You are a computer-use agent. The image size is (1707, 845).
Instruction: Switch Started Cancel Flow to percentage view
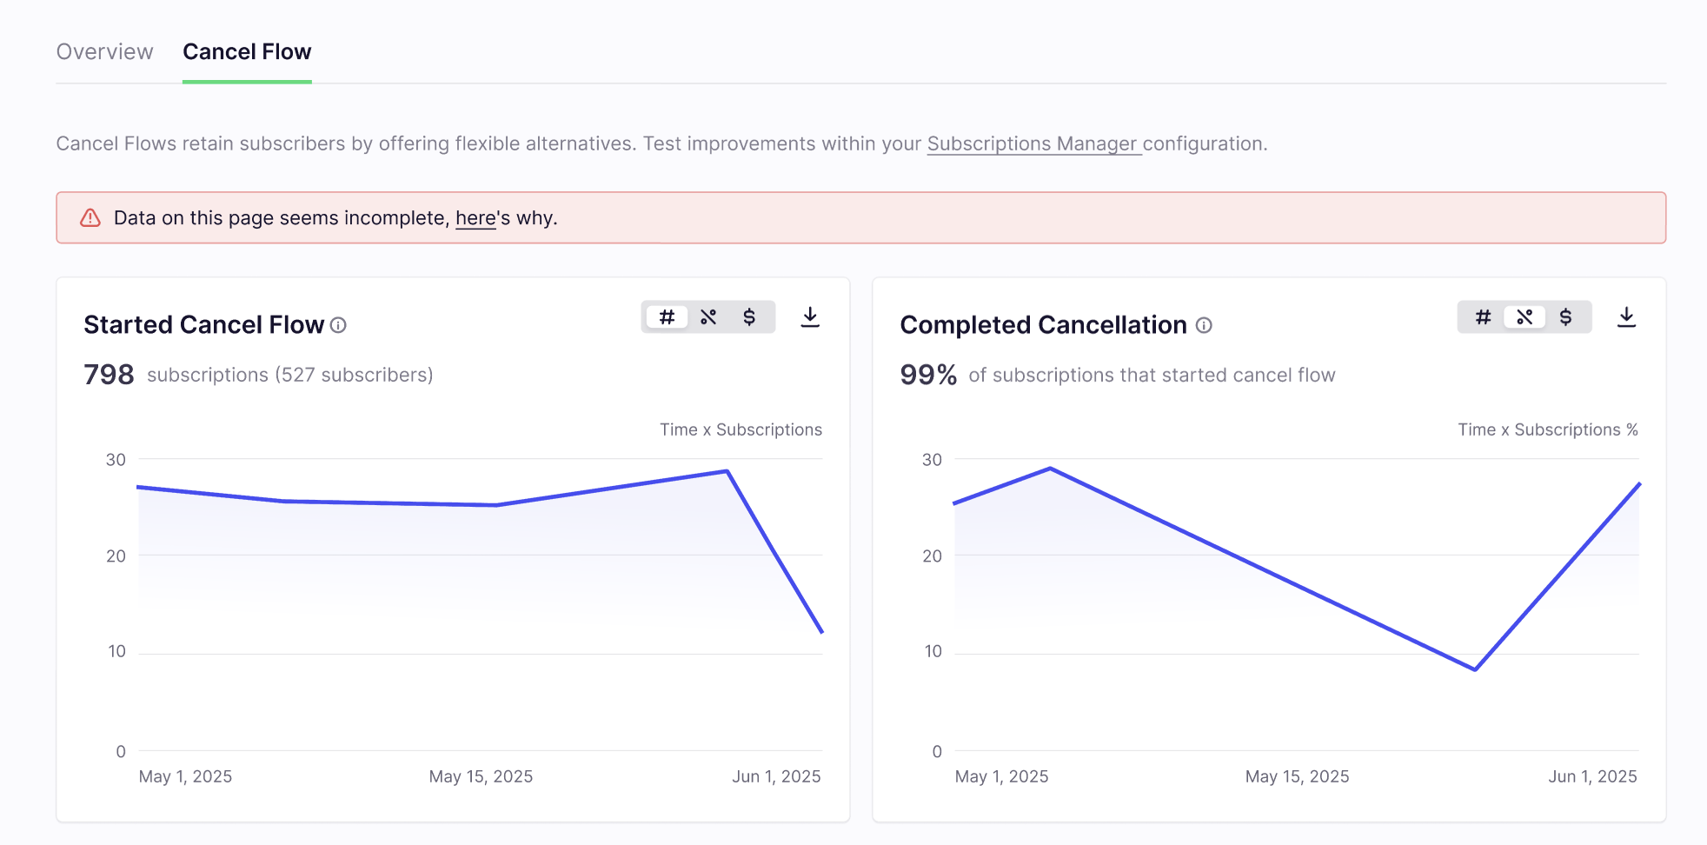708,317
